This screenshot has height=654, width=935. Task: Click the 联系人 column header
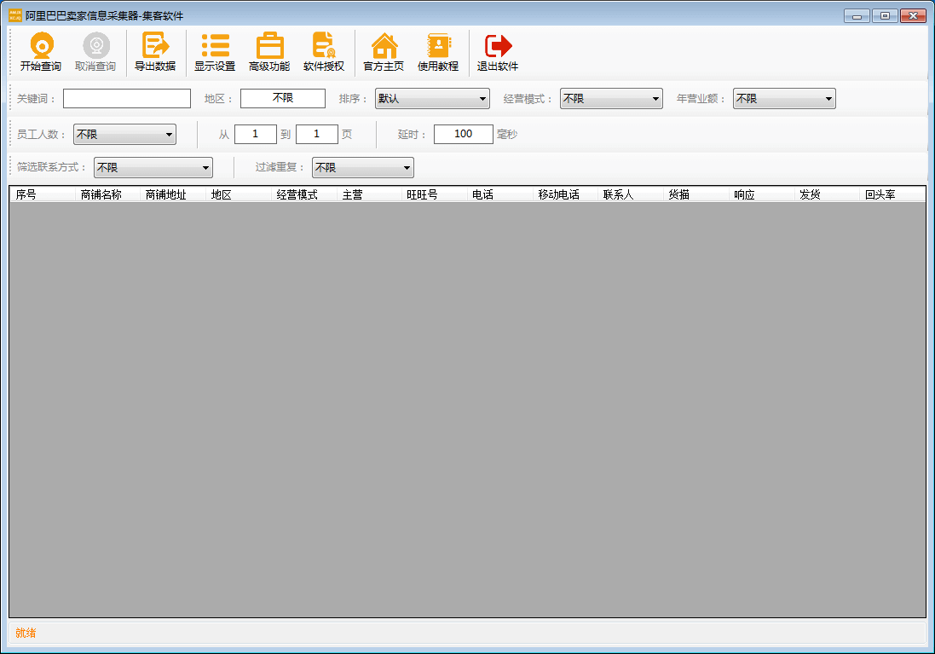pos(631,194)
